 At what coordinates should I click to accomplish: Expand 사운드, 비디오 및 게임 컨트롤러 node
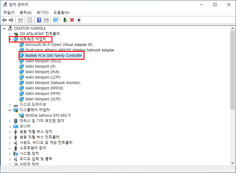[10, 143]
